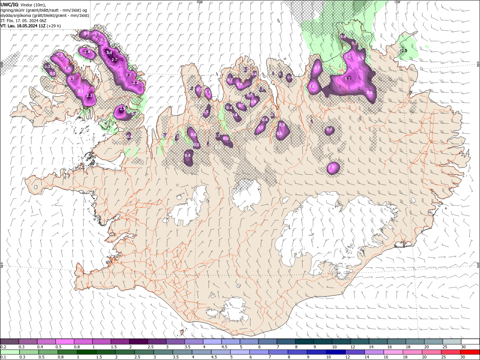Click the dark mauve 0.2 snow legend swatch

coord(9,342)
